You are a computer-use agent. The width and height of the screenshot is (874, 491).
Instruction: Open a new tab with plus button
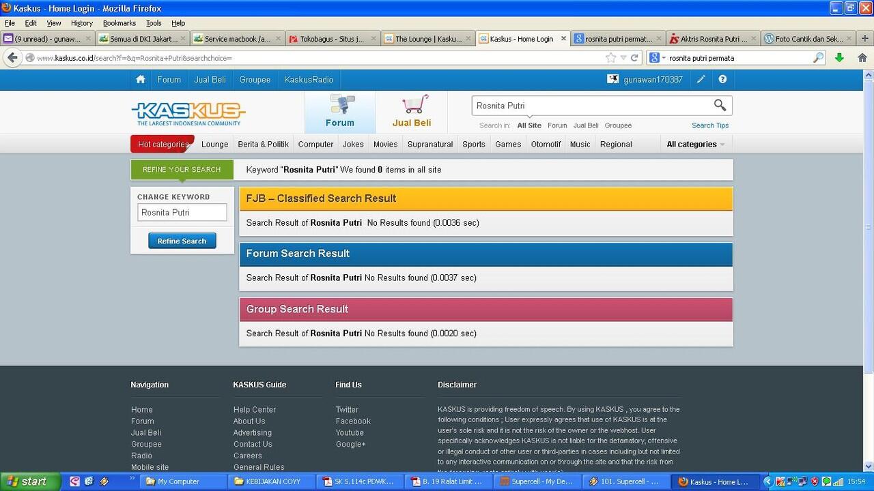click(x=865, y=39)
